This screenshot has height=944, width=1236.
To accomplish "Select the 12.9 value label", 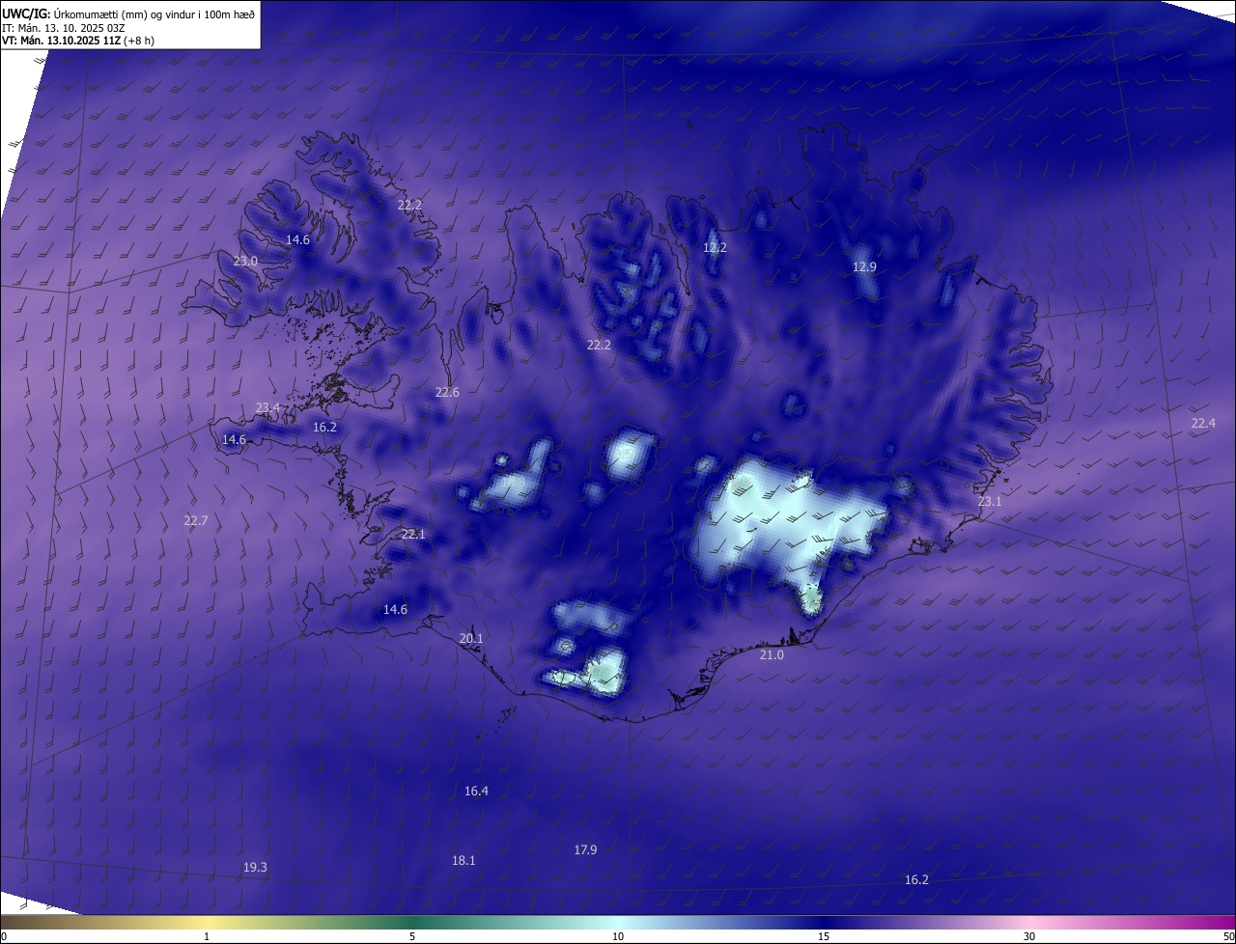I will tap(864, 267).
